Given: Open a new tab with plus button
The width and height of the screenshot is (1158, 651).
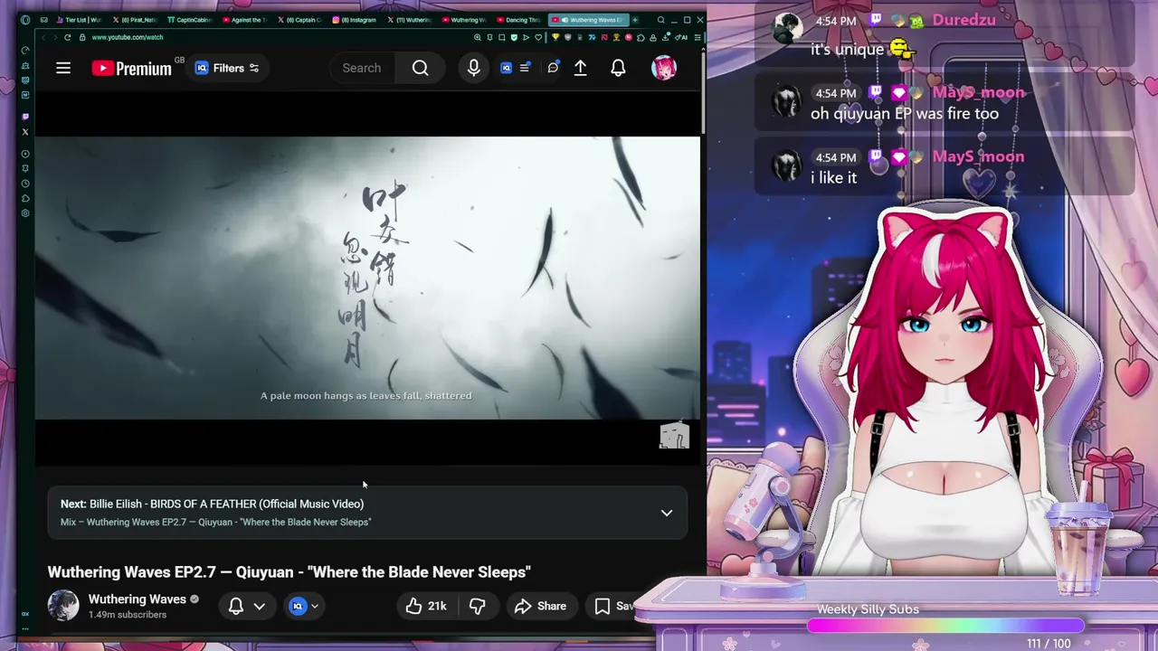Looking at the screenshot, I should [635, 20].
